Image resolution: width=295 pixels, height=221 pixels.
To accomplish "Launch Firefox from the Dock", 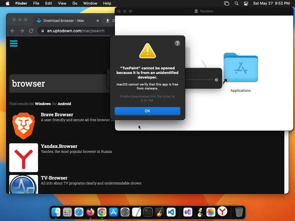I will click(90, 212).
